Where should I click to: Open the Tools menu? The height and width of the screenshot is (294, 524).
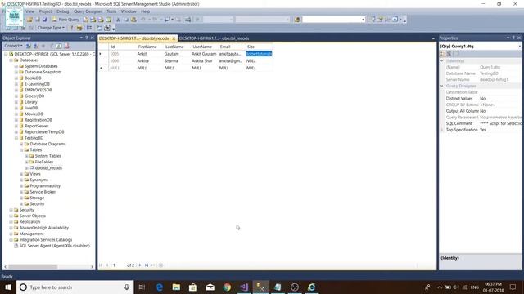tap(111, 11)
